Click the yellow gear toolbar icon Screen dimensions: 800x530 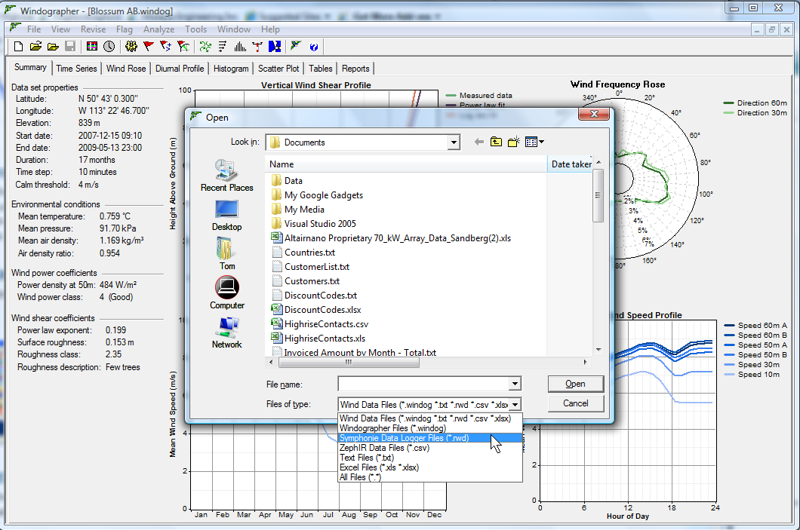click(131, 47)
